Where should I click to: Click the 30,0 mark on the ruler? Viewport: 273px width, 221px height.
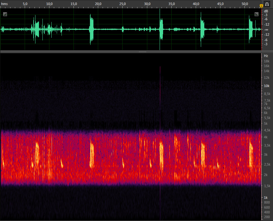click(x=147, y=4)
